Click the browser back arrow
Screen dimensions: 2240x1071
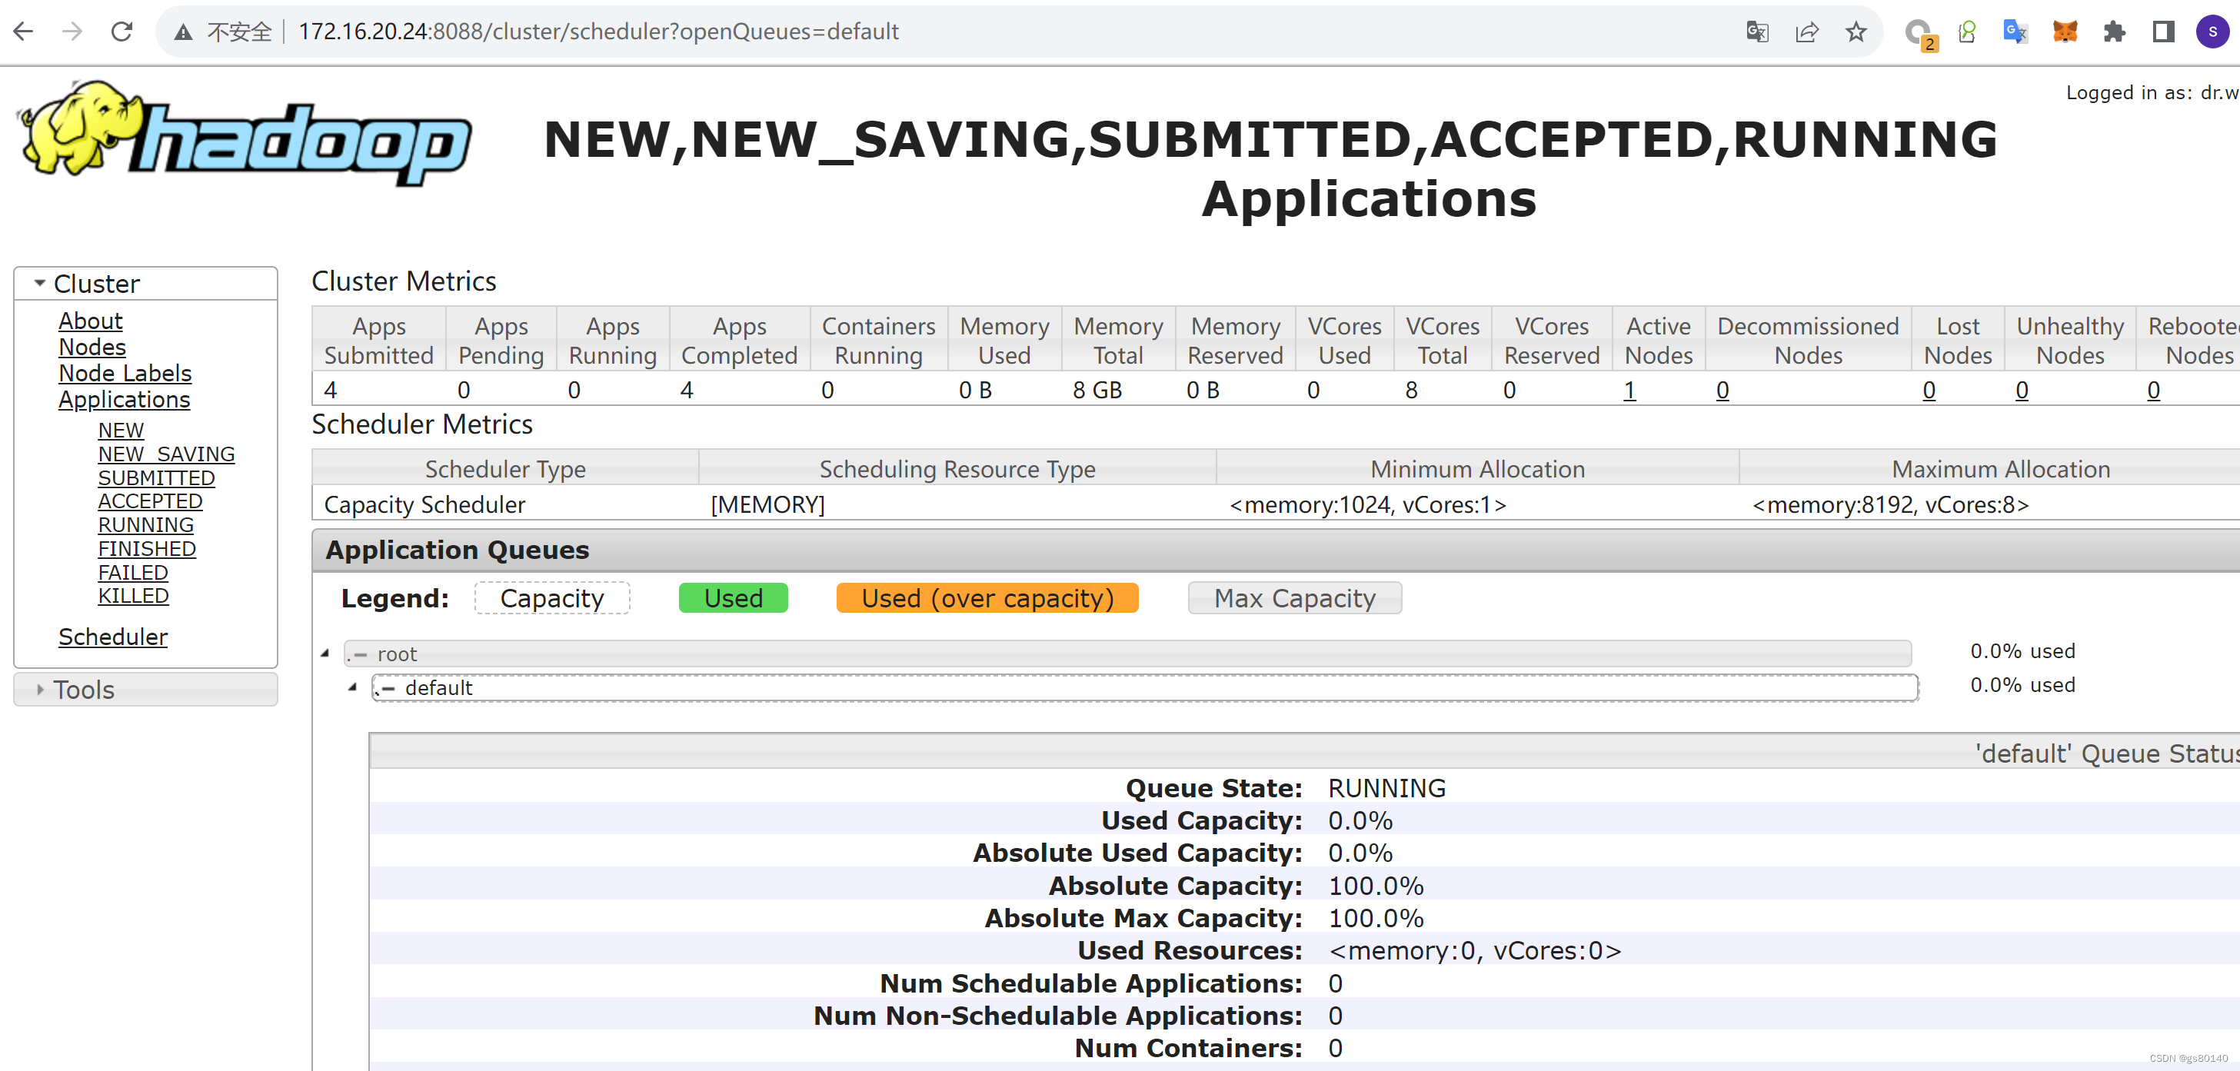coord(24,32)
